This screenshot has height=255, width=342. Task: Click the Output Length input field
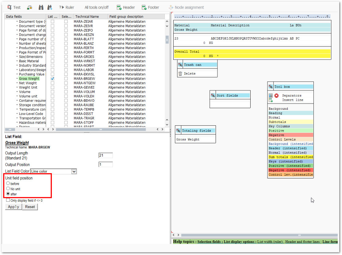(x=106, y=155)
